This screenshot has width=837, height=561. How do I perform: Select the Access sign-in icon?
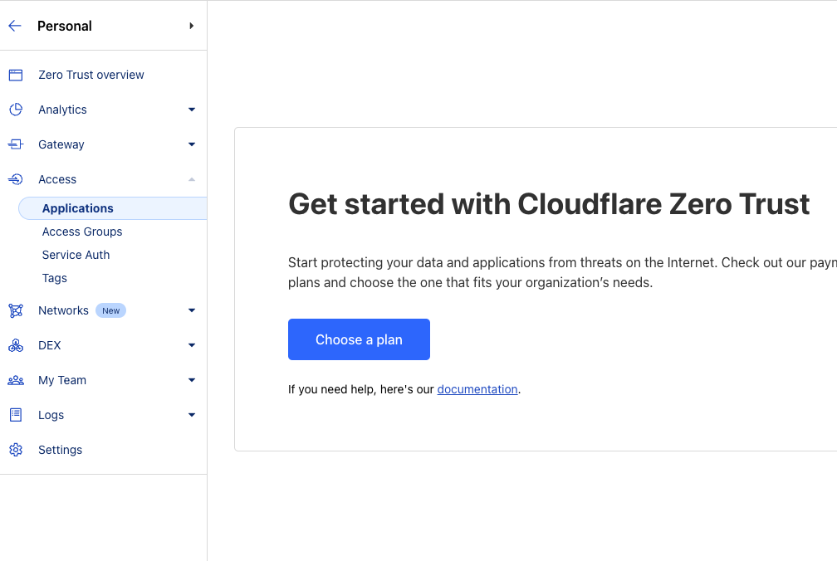click(15, 179)
